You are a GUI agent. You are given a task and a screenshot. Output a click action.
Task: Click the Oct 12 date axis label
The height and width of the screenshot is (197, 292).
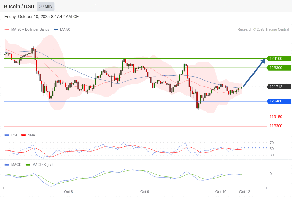coord(245,192)
